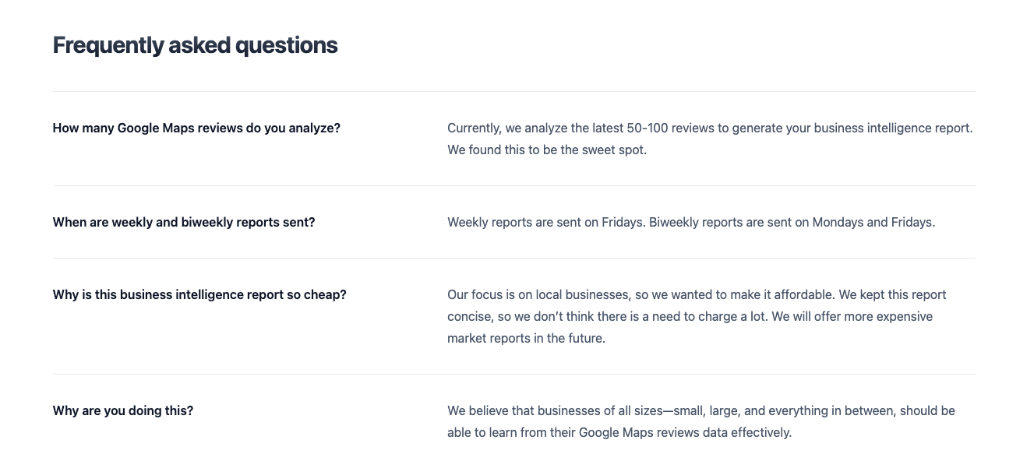Screen dimensions: 1034x475
Task: Click the line starting "concise, so we don't think"
Action: click(x=690, y=317)
